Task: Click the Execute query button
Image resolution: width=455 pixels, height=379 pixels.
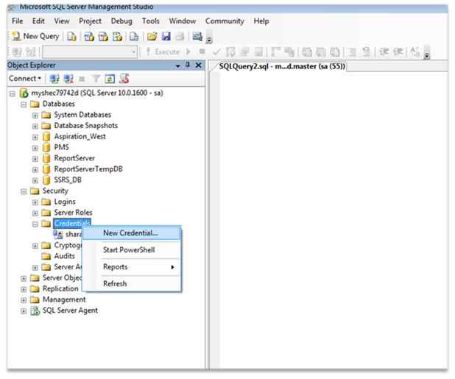Action: 163,52
